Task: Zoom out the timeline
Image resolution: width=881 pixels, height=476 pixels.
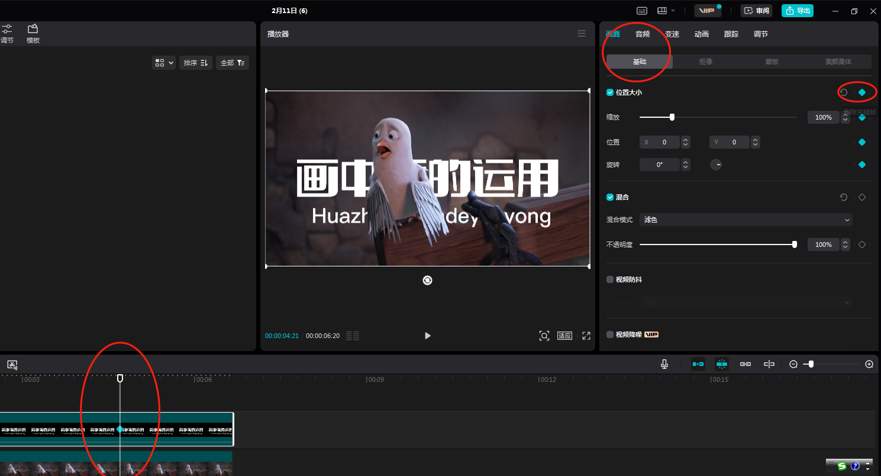Action: [793, 364]
